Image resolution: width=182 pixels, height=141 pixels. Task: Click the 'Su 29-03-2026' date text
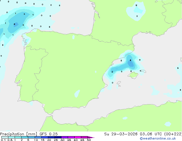pos(121,134)
